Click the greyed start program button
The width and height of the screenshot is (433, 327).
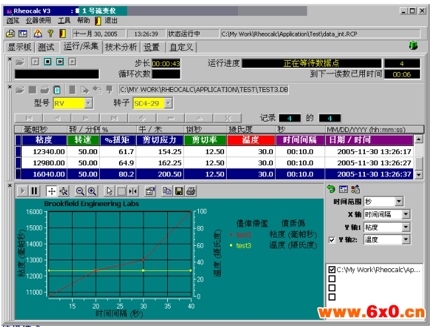pyautogui.click(x=35, y=61)
